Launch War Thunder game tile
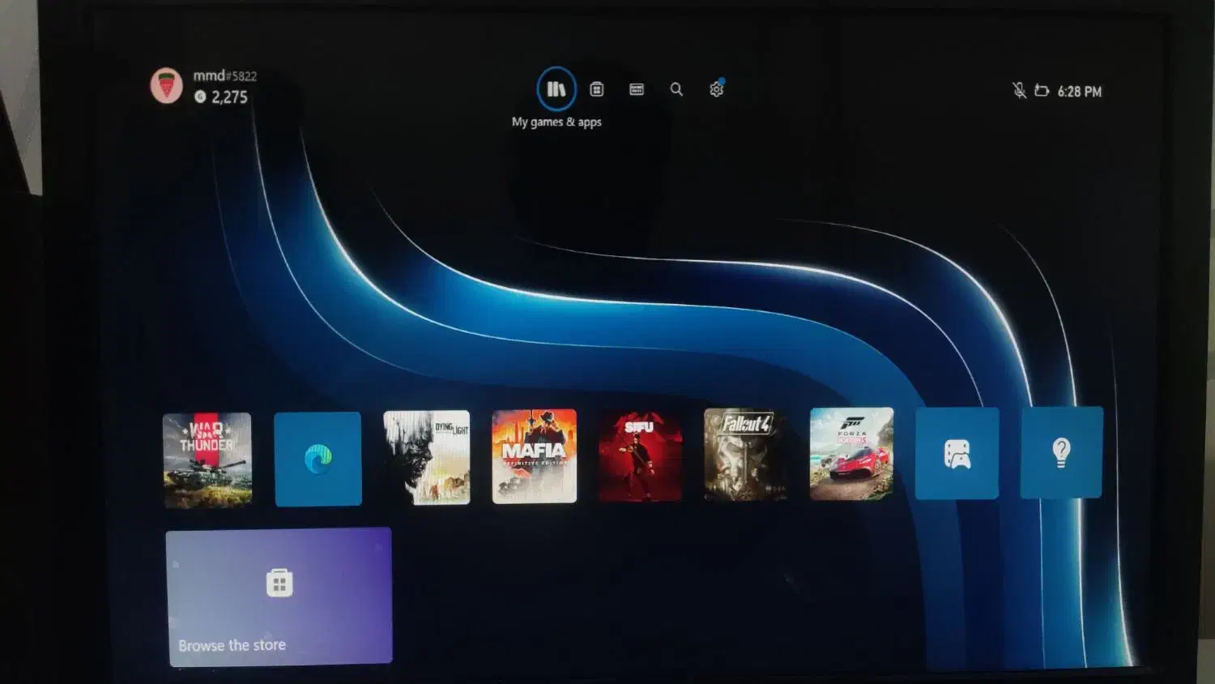Viewport: 1215px width, 684px height. [x=207, y=460]
